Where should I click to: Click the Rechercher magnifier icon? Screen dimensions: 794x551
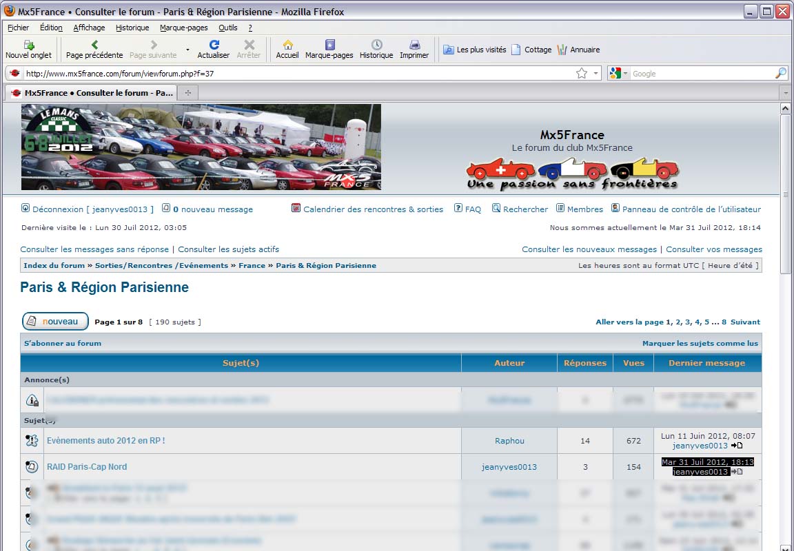(496, 208)
